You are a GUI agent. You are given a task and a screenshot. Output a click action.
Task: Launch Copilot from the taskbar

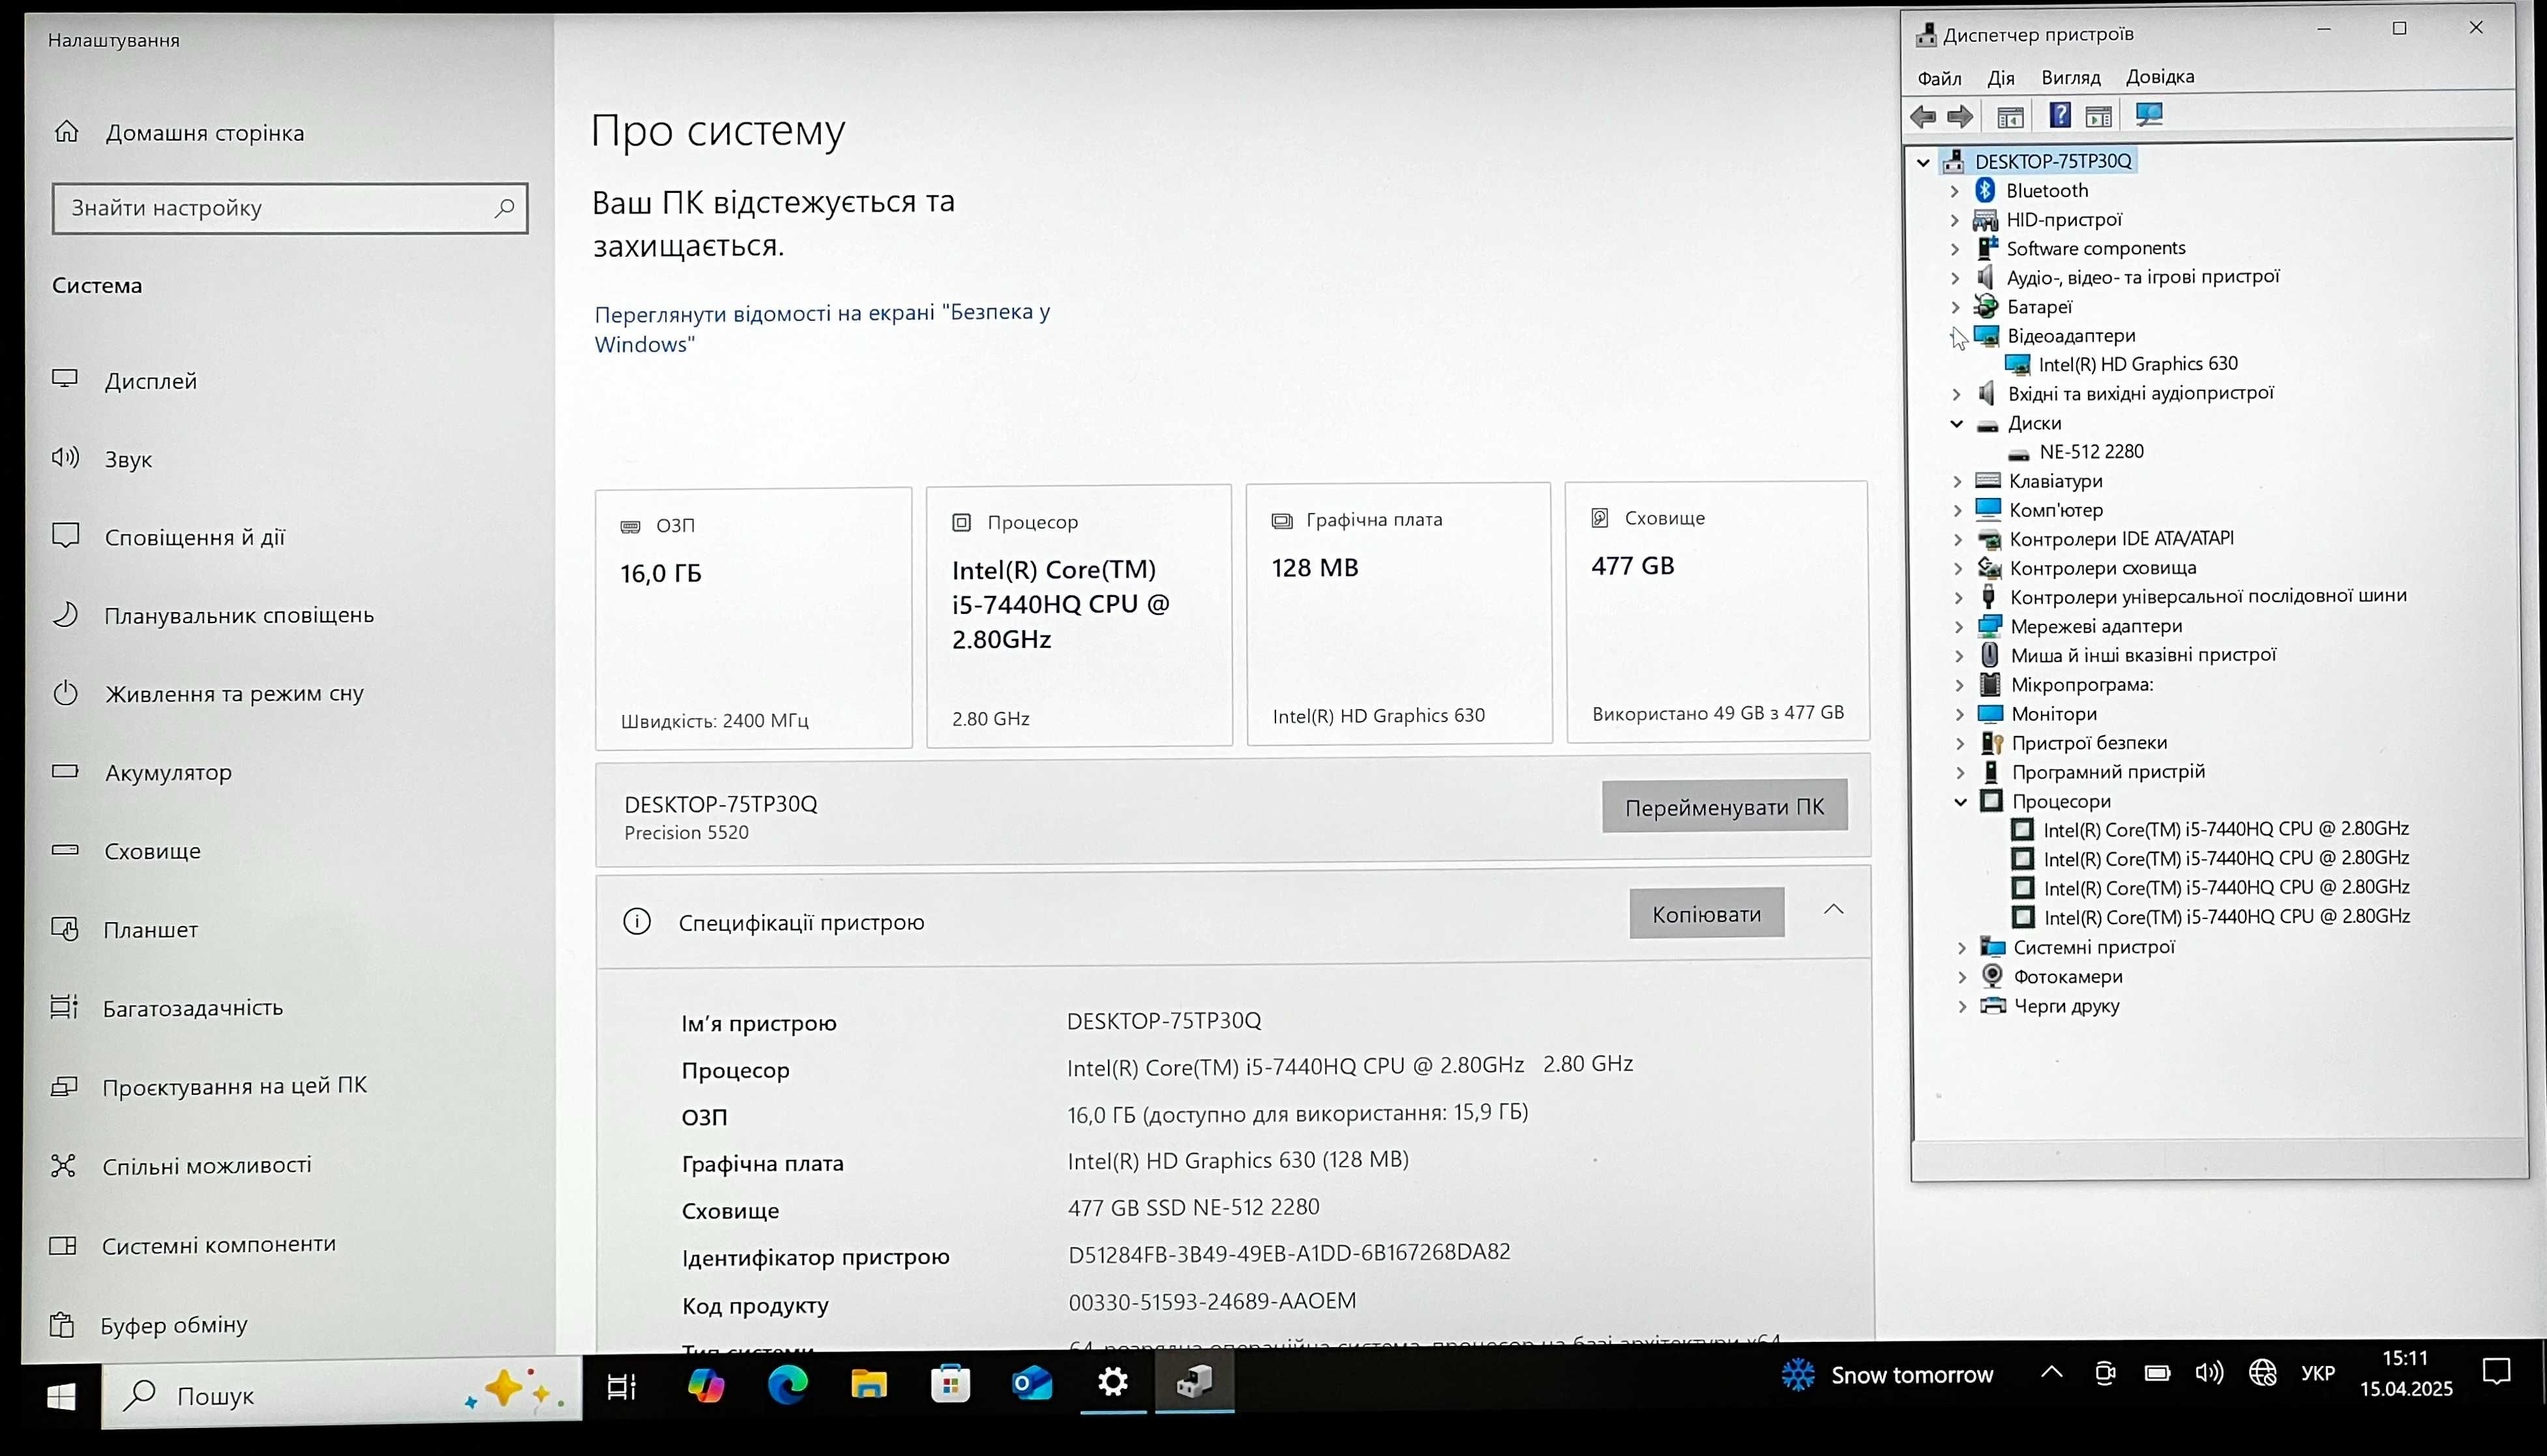click(x=706, y=1385)
